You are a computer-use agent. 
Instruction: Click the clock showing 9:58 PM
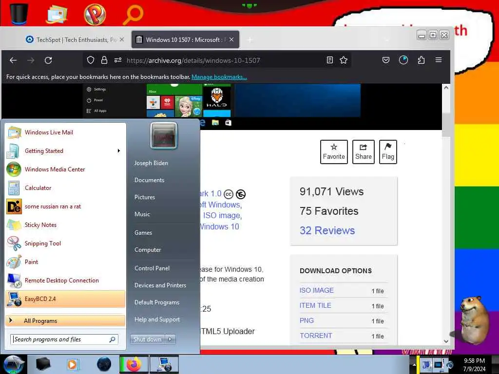coord(475,361)
